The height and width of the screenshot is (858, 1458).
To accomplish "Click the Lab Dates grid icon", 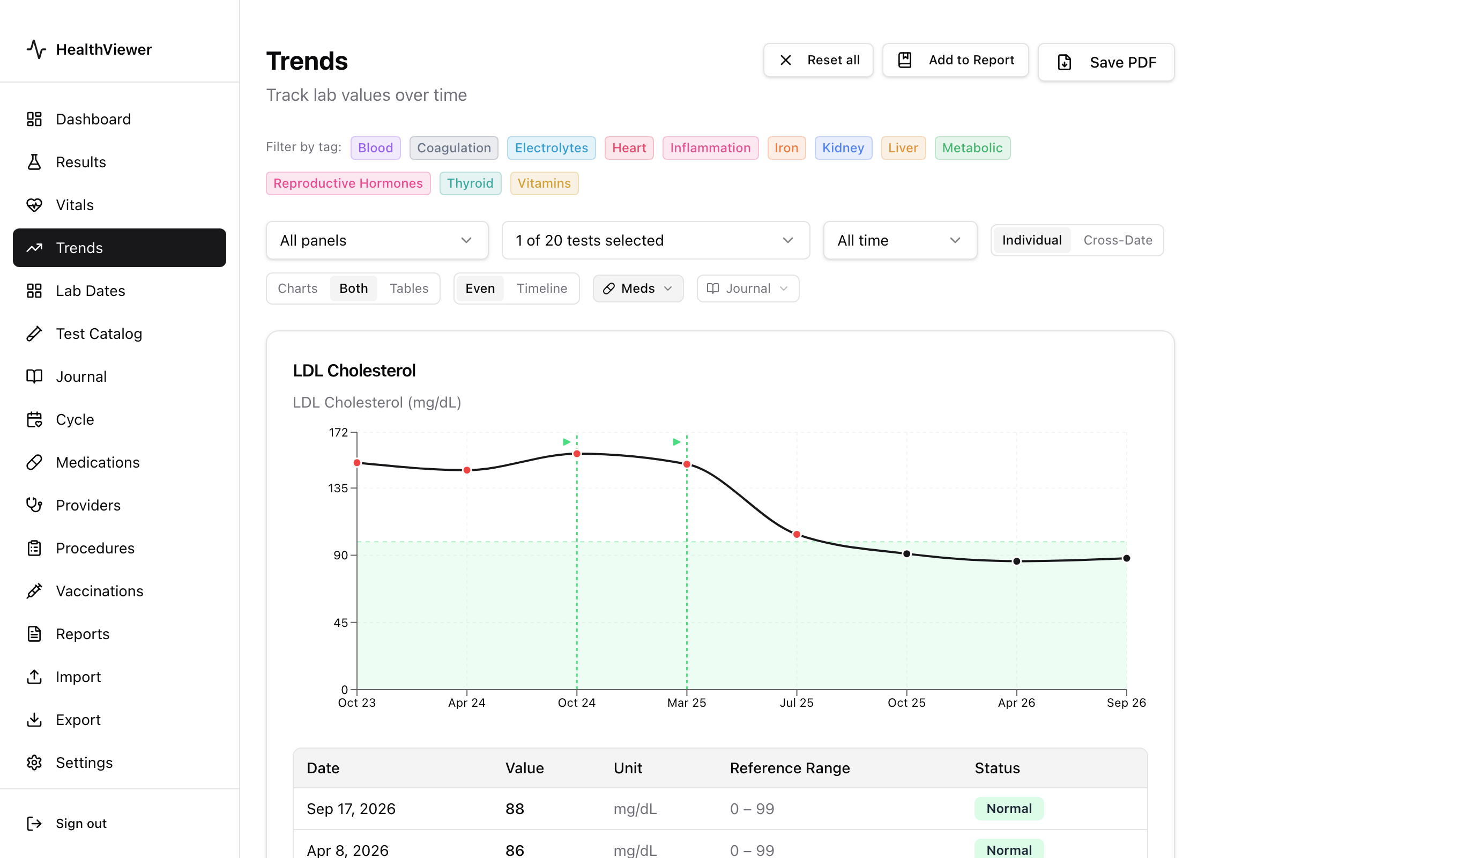I will coord(34,291).
